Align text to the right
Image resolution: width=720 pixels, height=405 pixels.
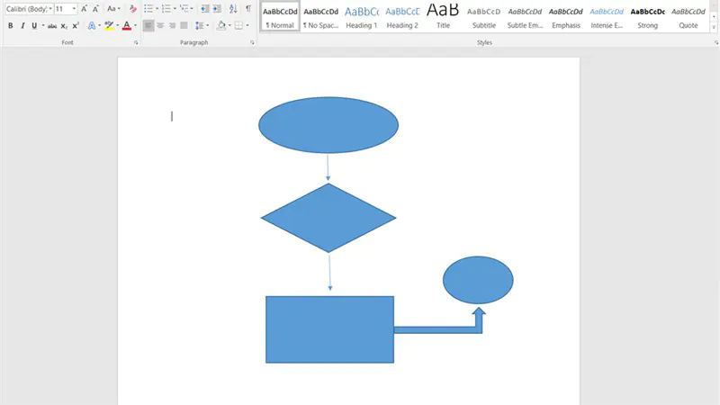pos(172,26)
